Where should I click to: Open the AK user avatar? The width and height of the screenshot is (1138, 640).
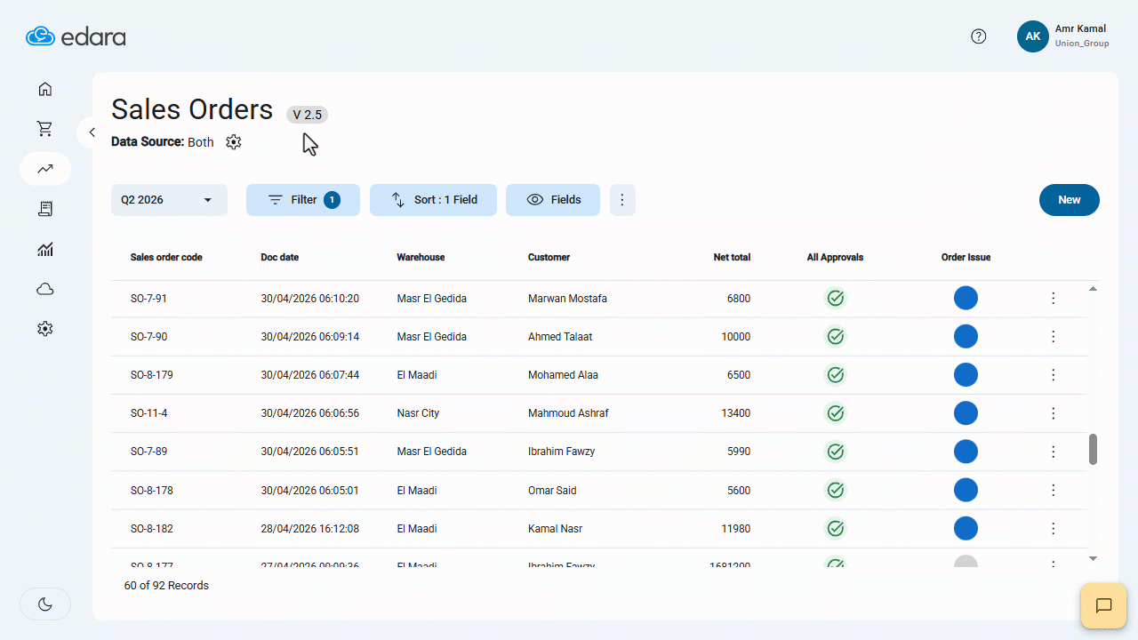[x=1033, y=36]
